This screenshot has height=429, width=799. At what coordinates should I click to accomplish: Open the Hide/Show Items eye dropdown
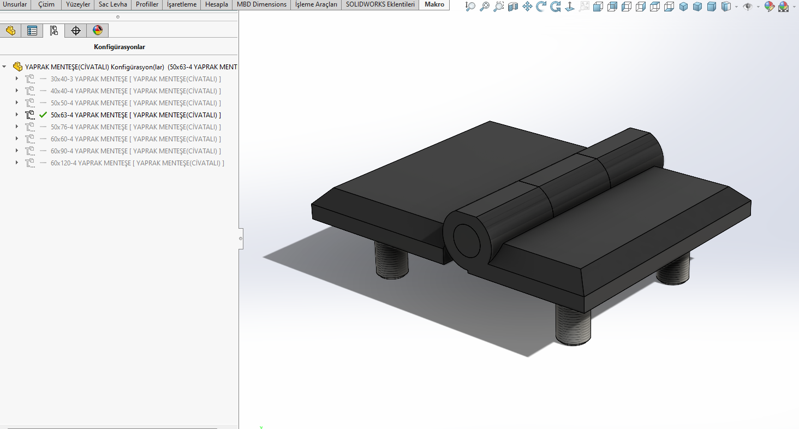click(x=758, y=7)
